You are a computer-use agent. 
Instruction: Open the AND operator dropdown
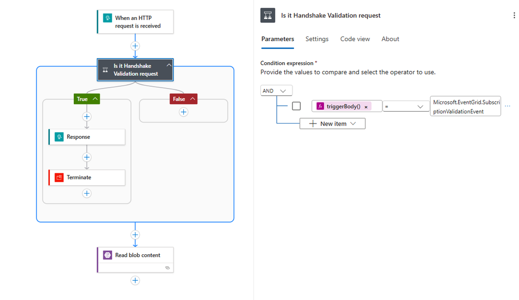point(276,91)
